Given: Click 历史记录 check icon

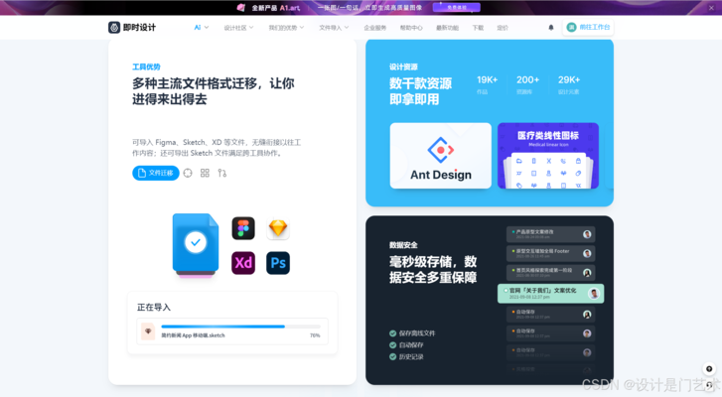Looking at the screenshot, I should (x=392, y=357).
